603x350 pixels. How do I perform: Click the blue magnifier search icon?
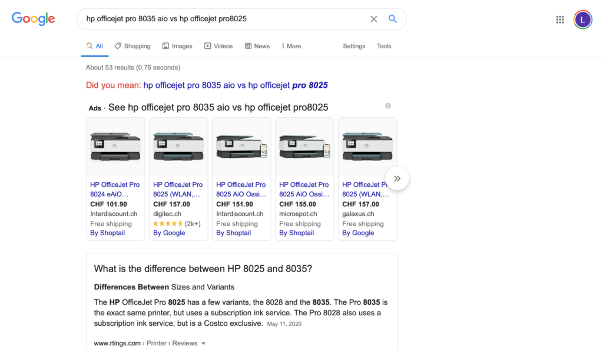coord(392,19)
